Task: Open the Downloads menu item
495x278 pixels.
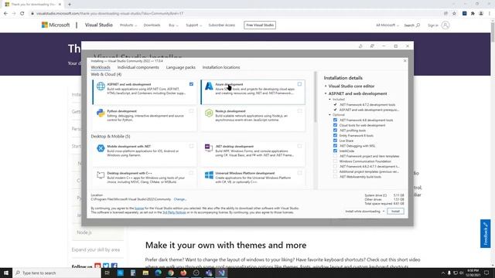Action: 152,25
